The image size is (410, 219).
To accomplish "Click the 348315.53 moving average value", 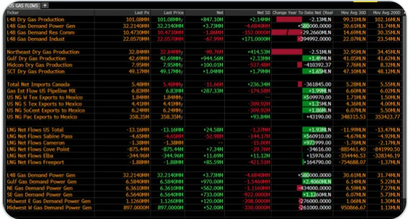I will pos(353,117).
